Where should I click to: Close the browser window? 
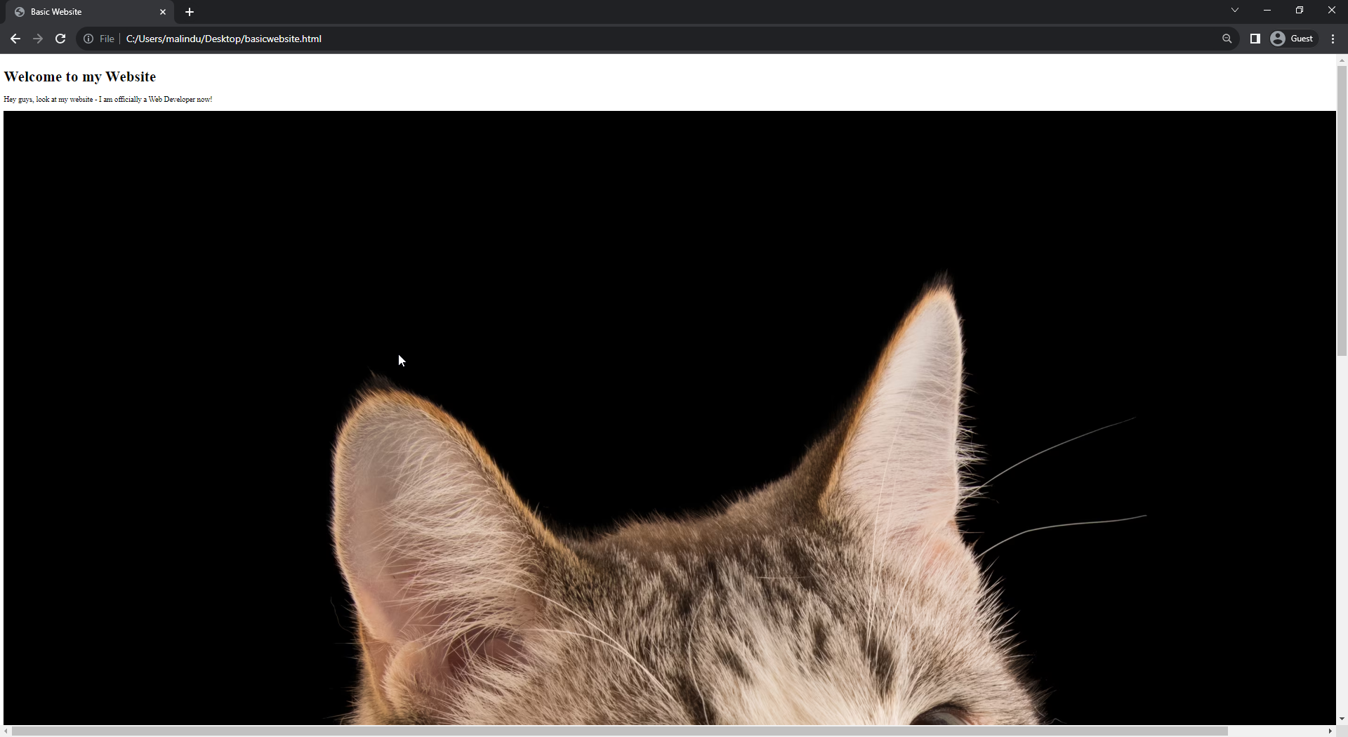click(x=1331, y=10)
